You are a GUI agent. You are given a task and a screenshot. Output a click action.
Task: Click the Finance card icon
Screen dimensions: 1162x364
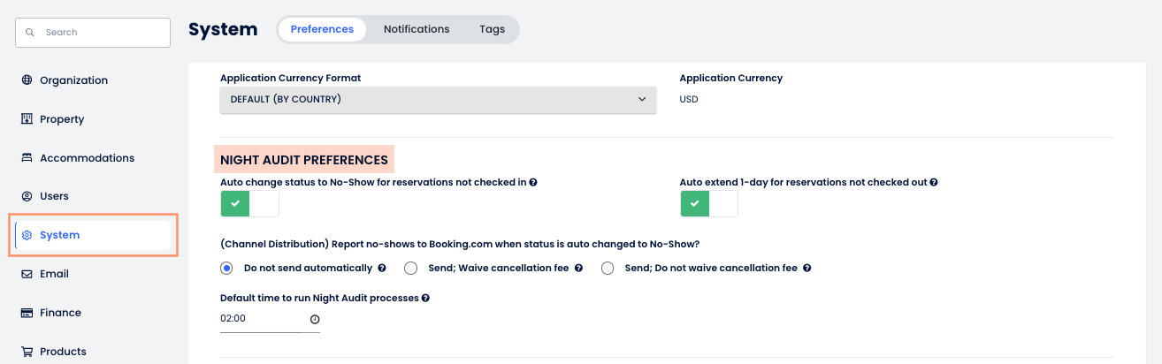(x=27, y=313)
